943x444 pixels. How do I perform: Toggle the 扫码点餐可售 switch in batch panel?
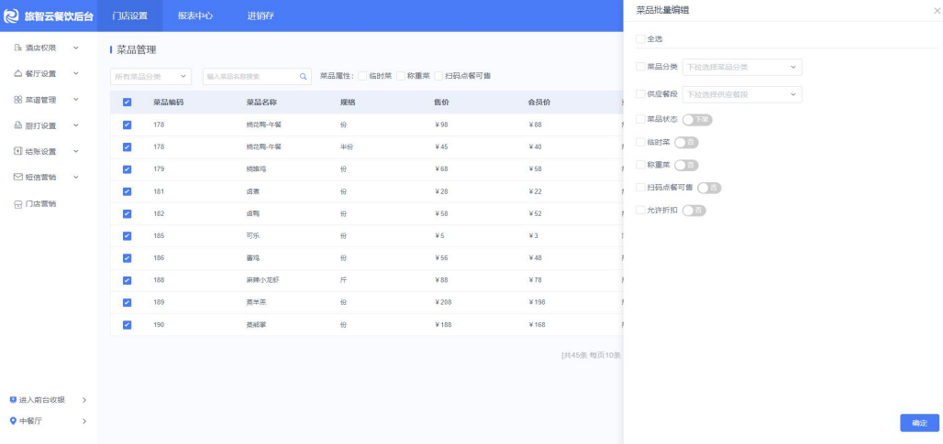point(709,188)
